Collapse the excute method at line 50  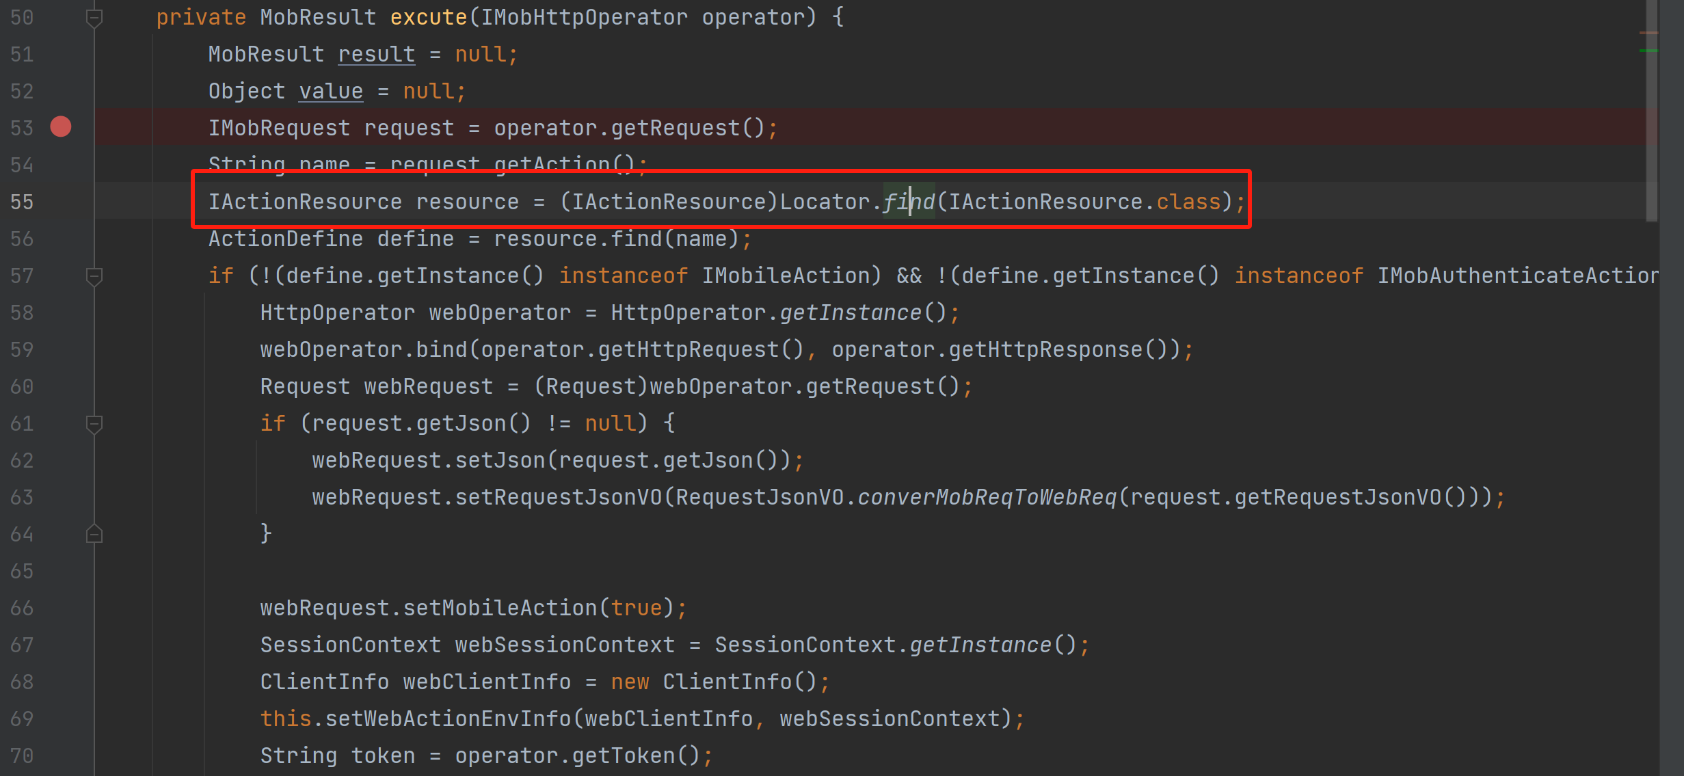[x=94, y=18]
